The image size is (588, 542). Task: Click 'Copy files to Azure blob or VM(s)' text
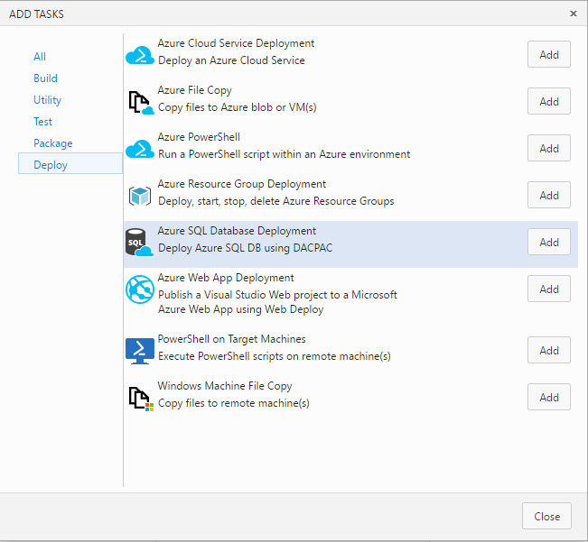point(237,107)
